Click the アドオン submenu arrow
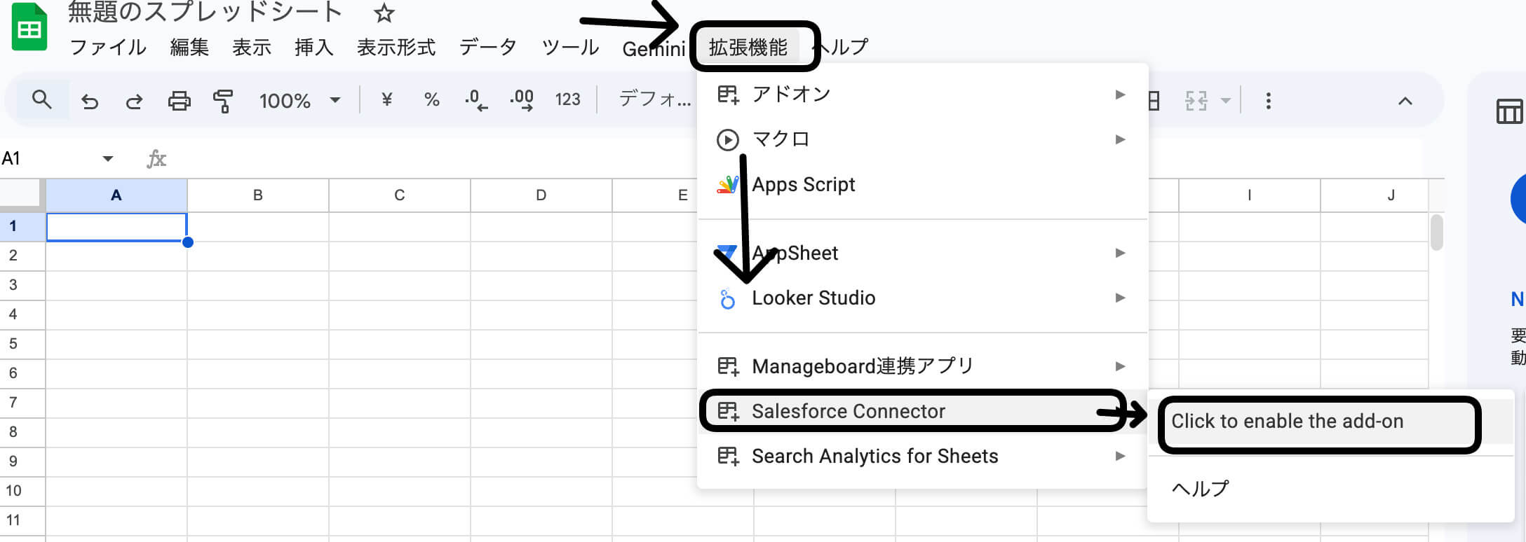Image resolution: width=1526 pixels, height=542 pixels. [1120, 95]
